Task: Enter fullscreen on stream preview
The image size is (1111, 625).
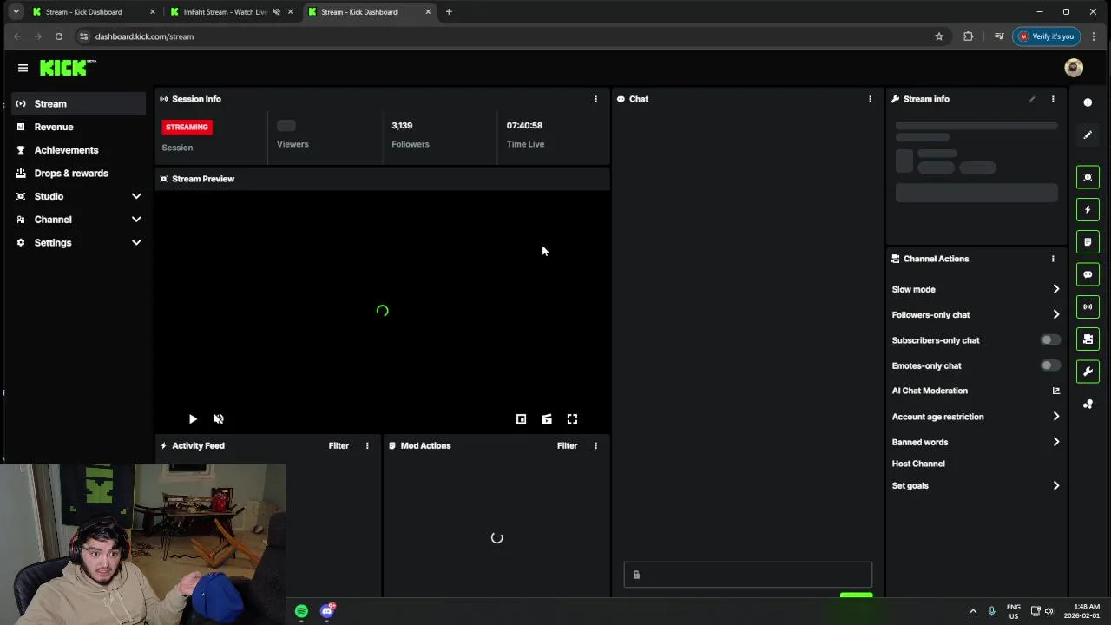Action: tap(572, 418)
